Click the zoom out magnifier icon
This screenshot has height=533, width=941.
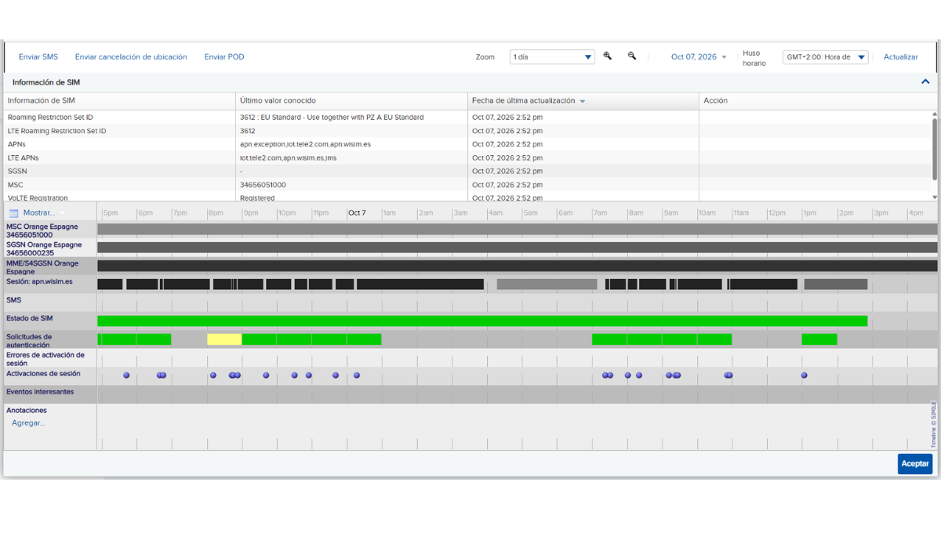coord(632,56)
